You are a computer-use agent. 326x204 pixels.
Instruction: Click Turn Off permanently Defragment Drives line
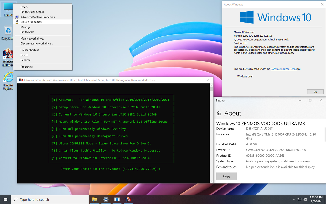point(90,136)
